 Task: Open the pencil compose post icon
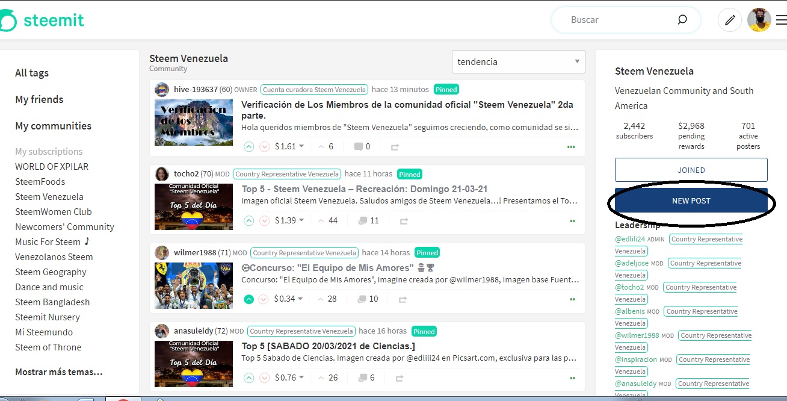(730, 20)
